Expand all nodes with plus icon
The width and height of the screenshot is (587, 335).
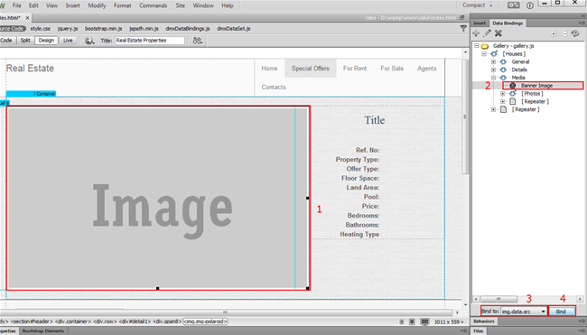click(x=554, y=33)
